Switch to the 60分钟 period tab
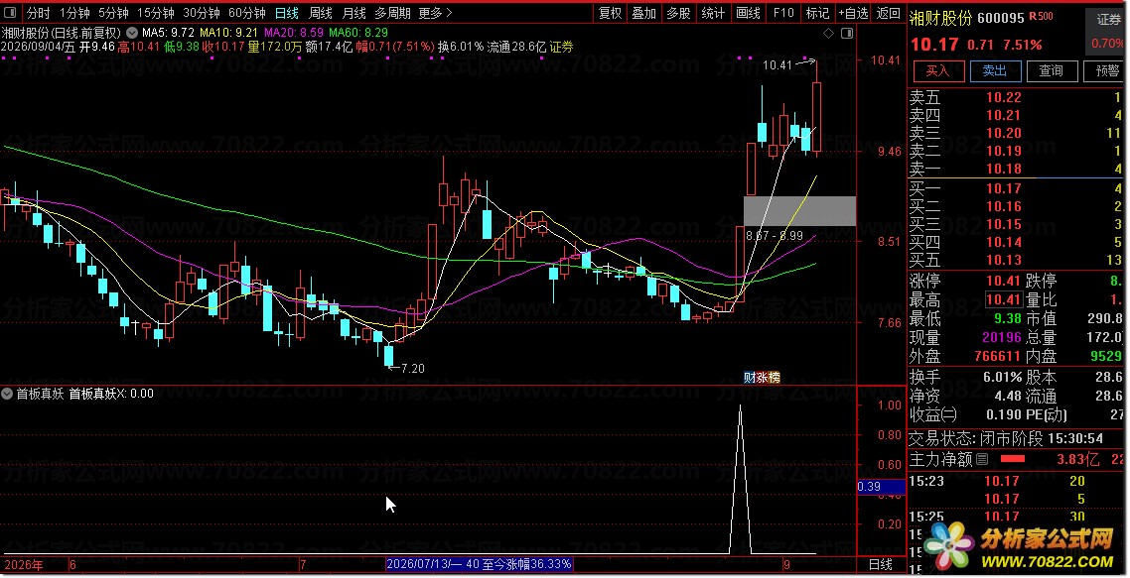This screenshot has width=1130, height=578. [x=247, y=13]
